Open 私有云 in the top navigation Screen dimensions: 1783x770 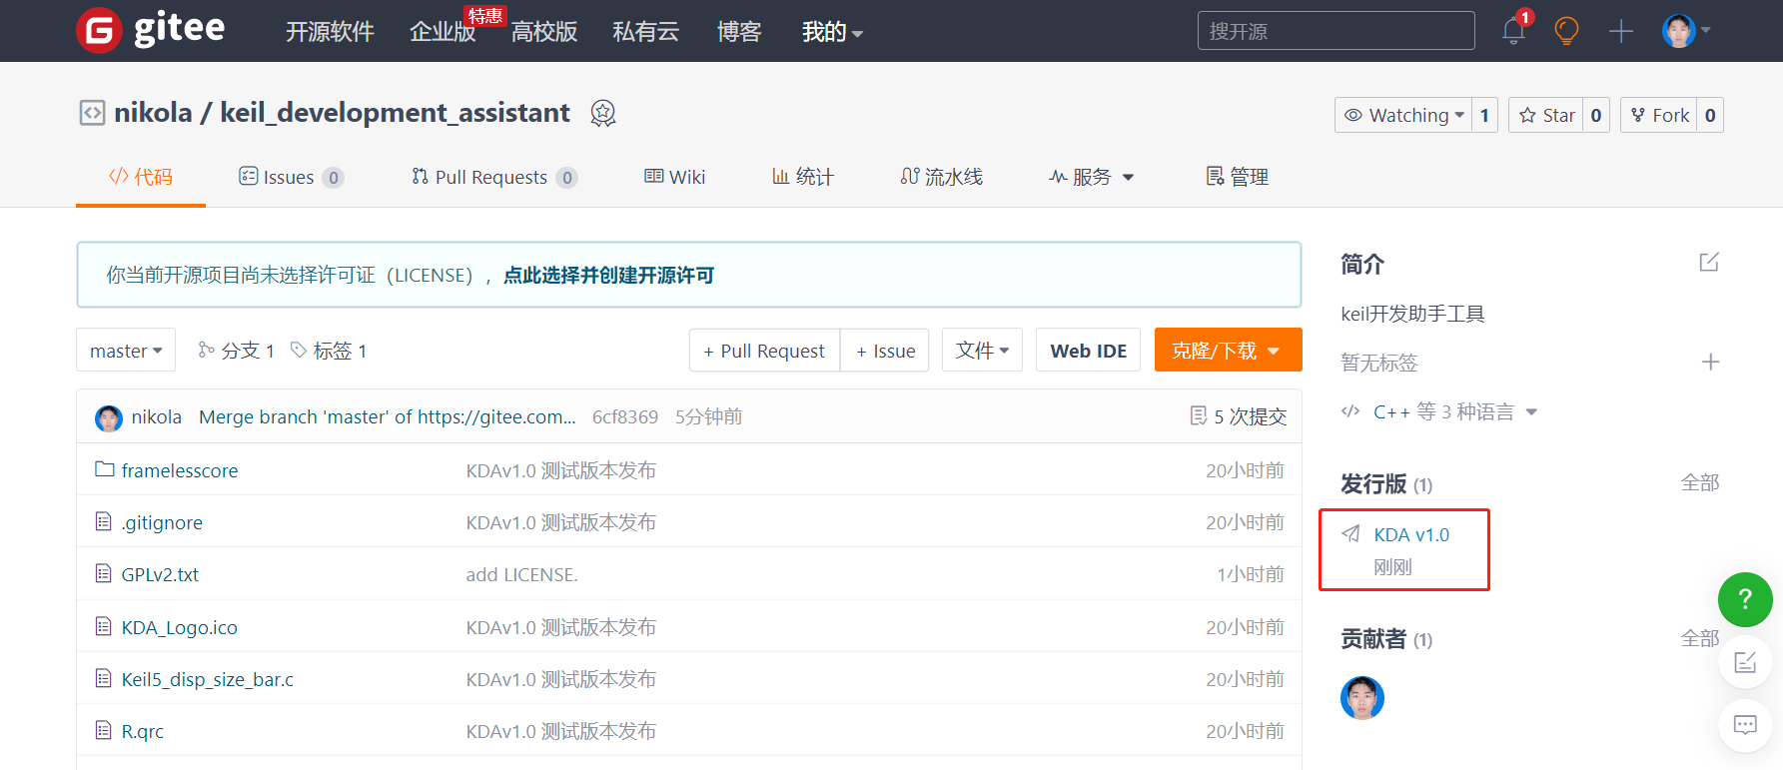[x=645, y=32]
